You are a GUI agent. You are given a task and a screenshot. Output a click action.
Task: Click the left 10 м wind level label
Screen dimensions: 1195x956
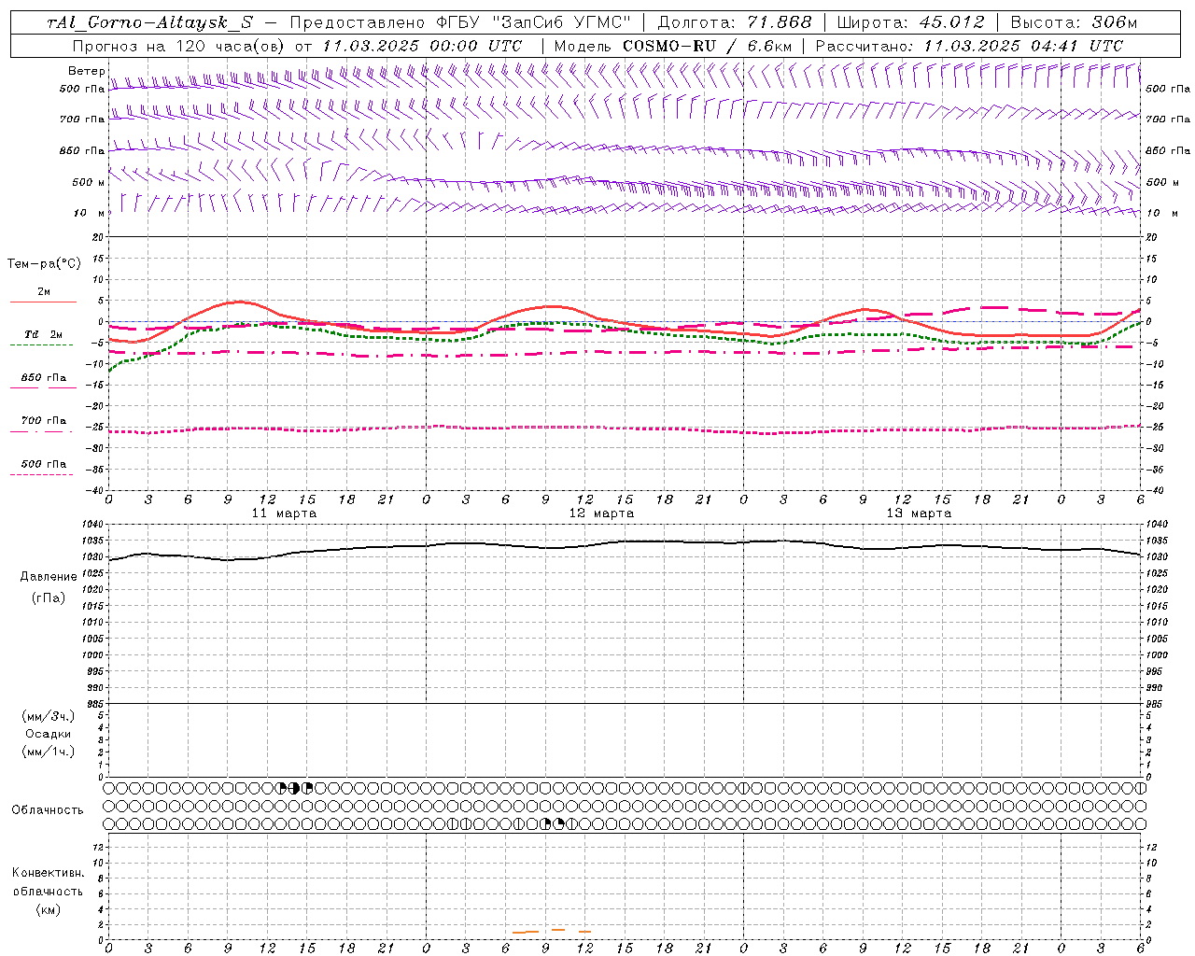(89, 213)
